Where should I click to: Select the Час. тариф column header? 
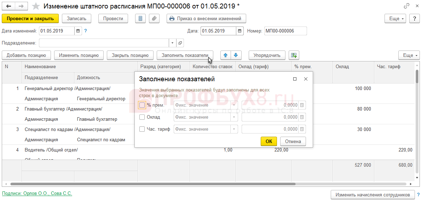[x=394, y=67]
